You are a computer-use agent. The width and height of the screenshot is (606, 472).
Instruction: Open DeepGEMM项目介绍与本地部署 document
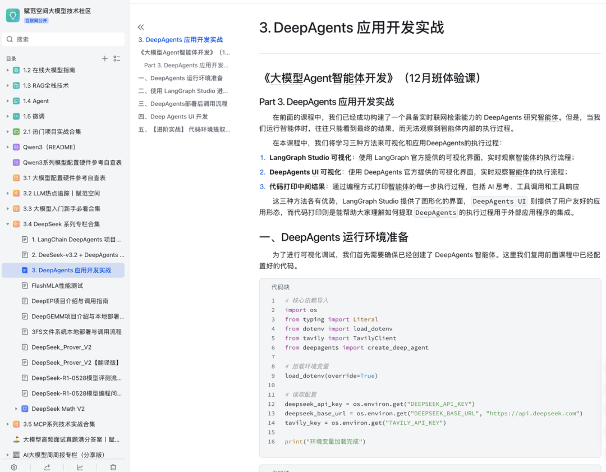coord(78,317)
